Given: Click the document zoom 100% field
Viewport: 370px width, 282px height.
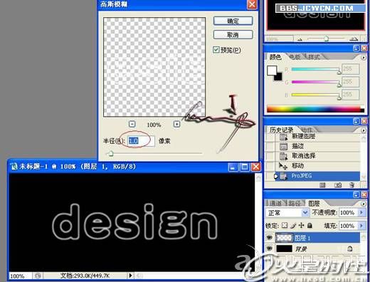Looking at the screenshot, I should (20, 276).
